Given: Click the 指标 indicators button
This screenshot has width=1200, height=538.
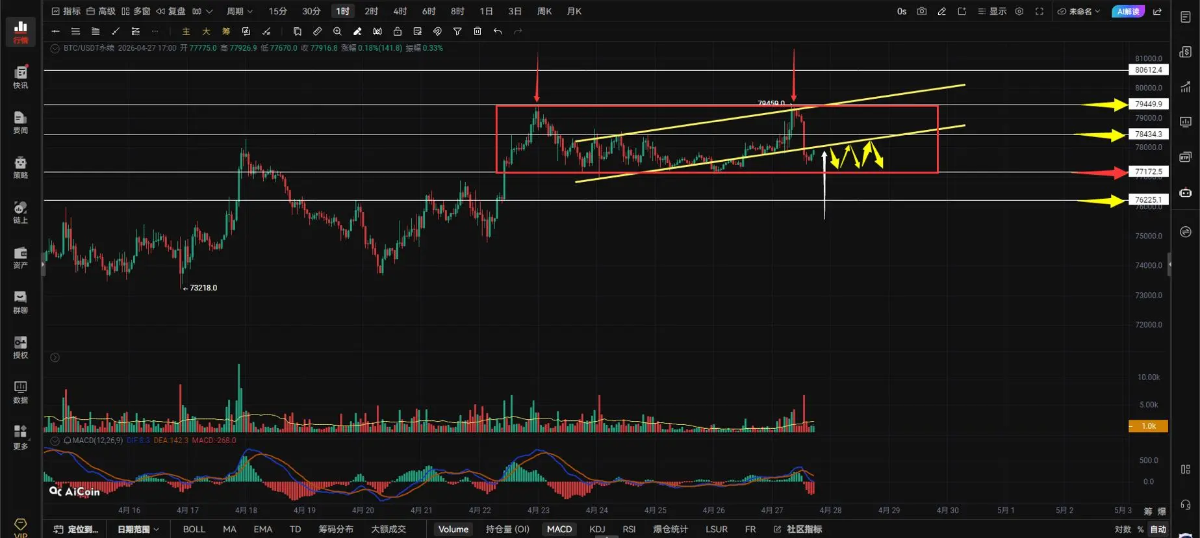Looking at the screenshot, I should (x=66, y=11).
